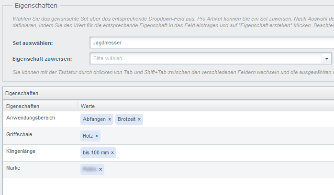Image resolution: width=334 pixels, height=195 pixels.
Task: Click the blurred tag text in Marke row
Action: click(89, 170)
